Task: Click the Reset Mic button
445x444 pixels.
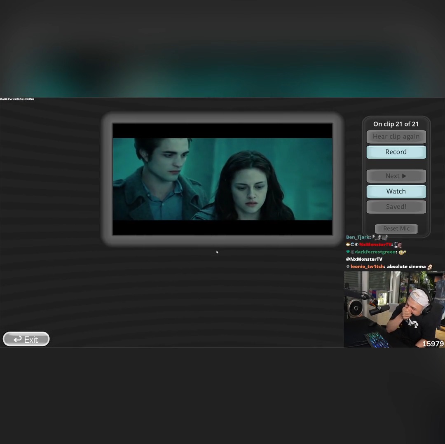Action: tap(396, 229)
